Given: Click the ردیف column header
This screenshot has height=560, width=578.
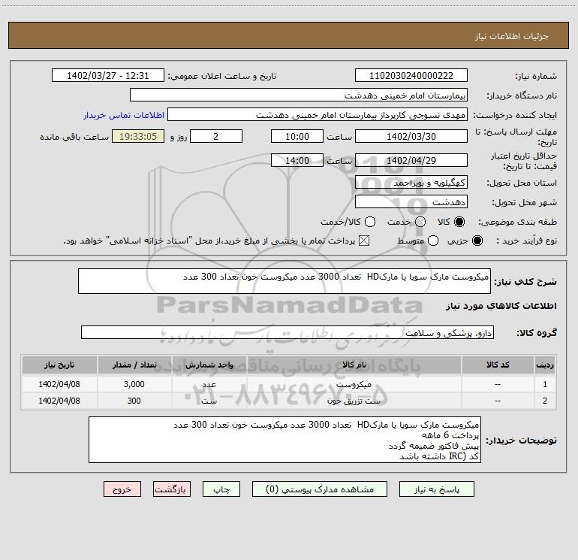Looking at the screenshot, I should [545, 365].
